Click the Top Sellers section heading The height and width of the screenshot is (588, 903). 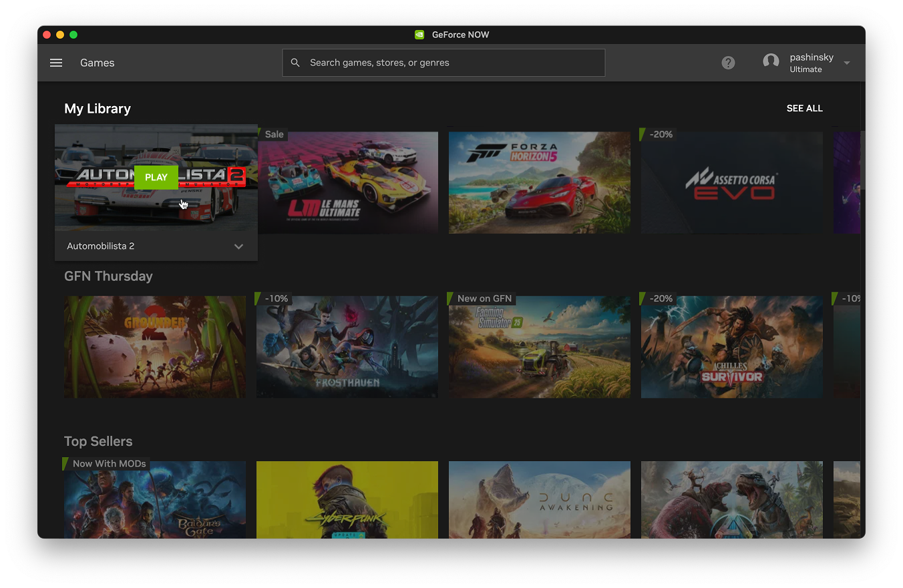98,441
